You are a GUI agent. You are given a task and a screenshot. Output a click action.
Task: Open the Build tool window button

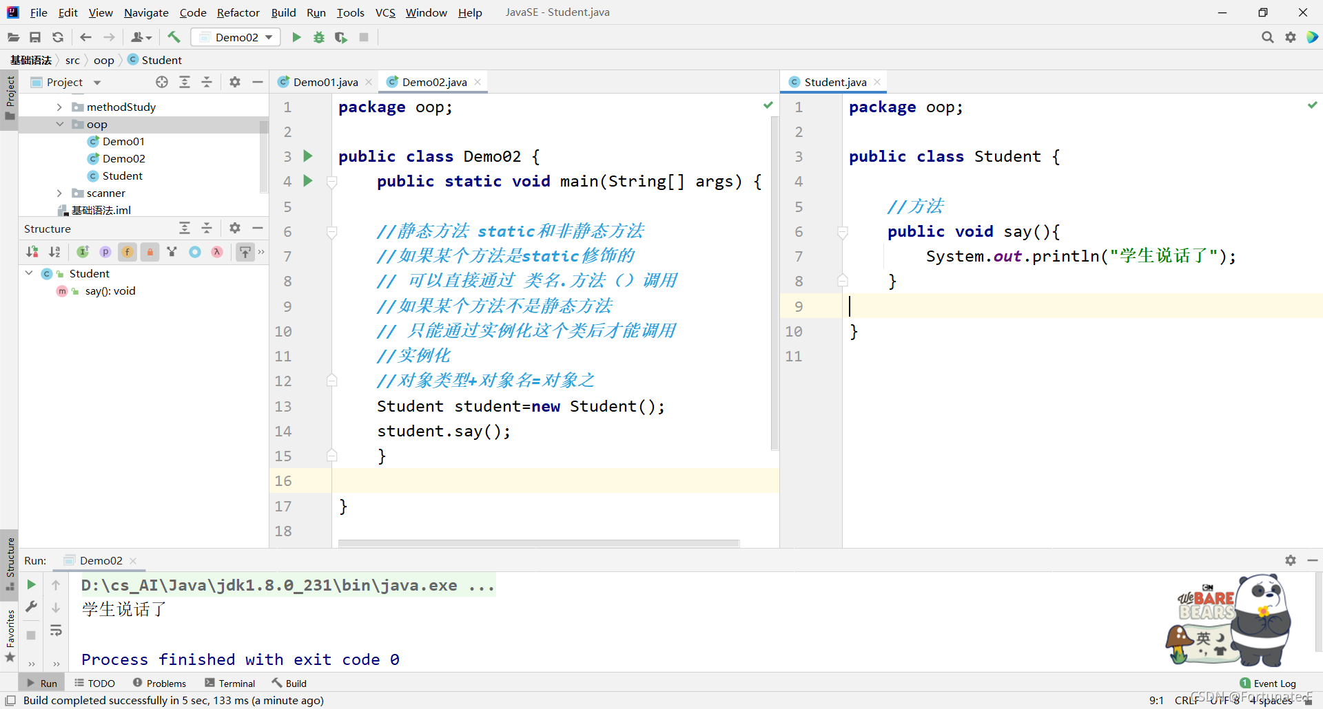click(x=289, y=683)
